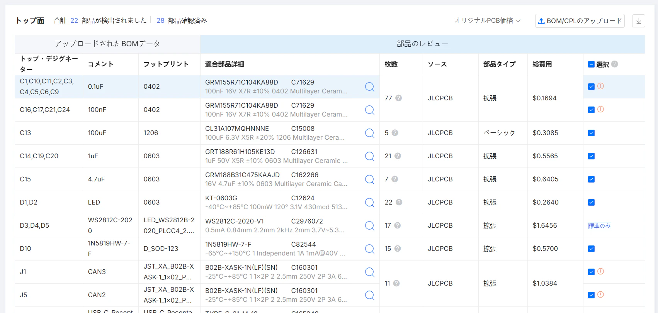Screen dimensions: 658x313
Task: Toggle the D1,D2 LED selection checkbox
Action: [591, 202]
